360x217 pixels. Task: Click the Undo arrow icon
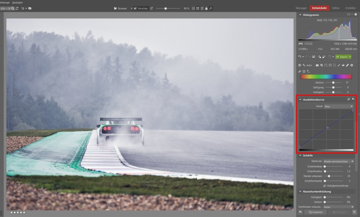(300, 57)
